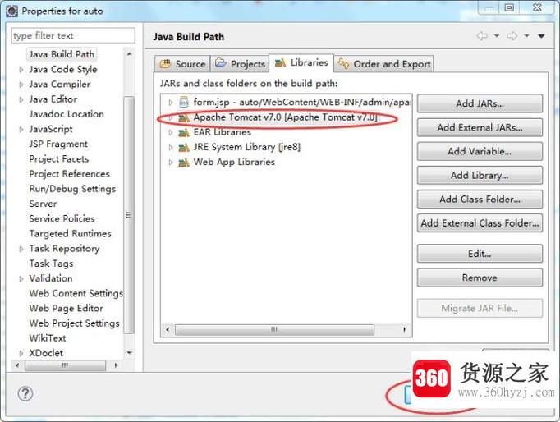This screenshot has width=560, height=422.
Task: Select Project References in the tree
Action: [x=69, y=174]
